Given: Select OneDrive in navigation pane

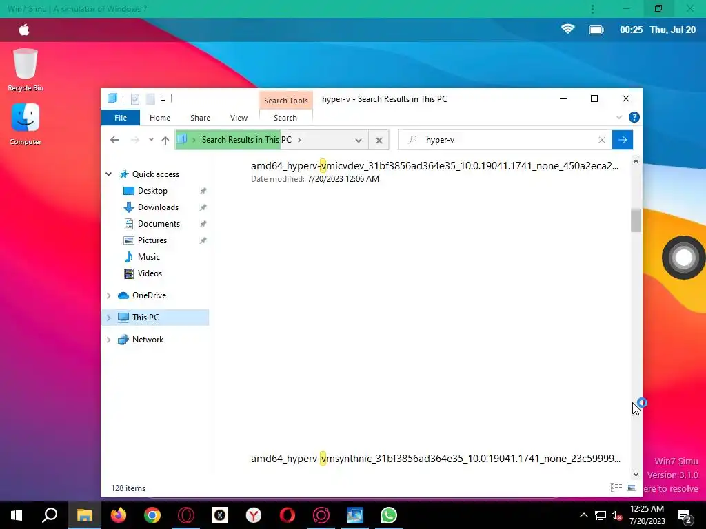Looking at the screenshot, I should coord(149,295).
